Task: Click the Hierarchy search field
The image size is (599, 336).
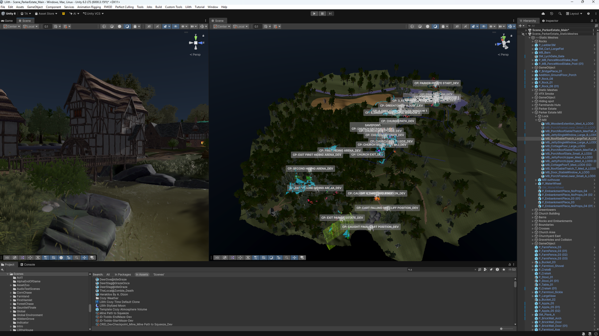Action: coord(561,25)
